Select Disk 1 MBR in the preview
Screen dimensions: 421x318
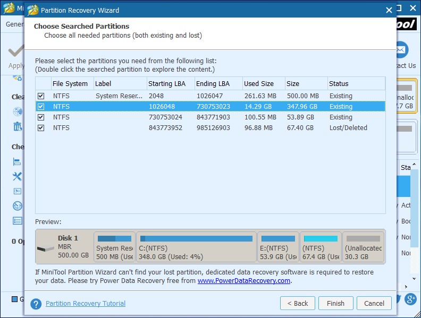click(64, 246)
